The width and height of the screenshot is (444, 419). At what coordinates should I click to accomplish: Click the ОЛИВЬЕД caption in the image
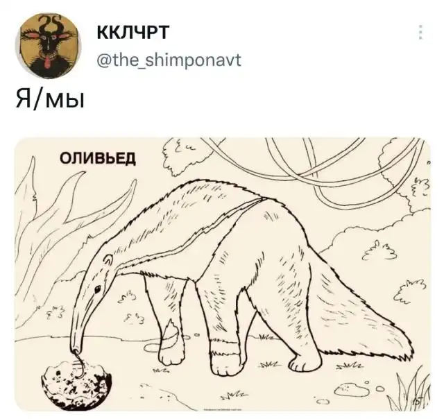coord(98,158)
